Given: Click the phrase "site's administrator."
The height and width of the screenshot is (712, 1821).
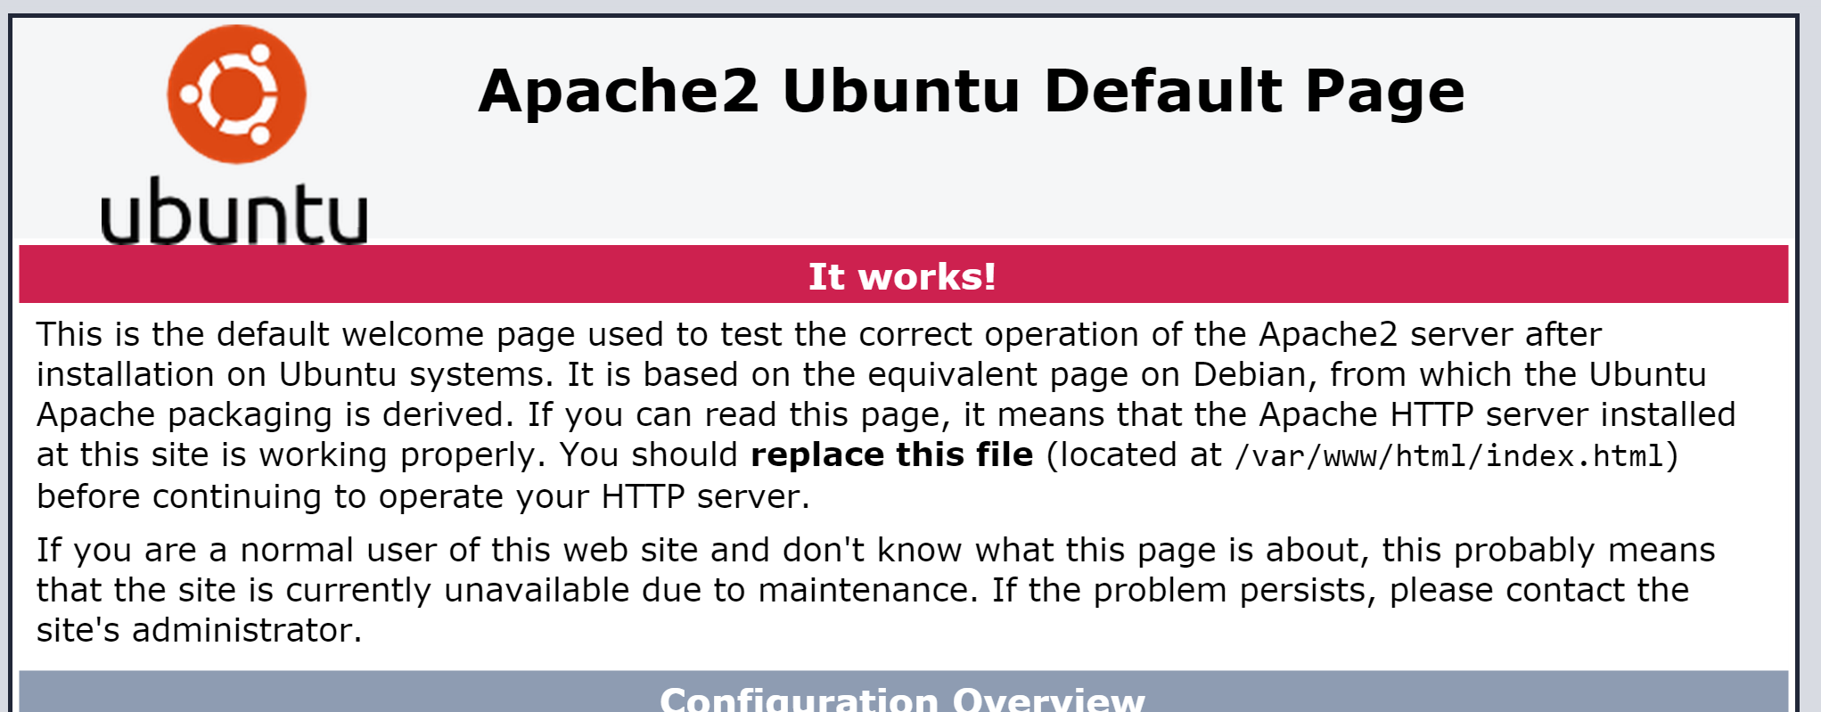Looking at the screenshot, I should (x=199, y=631).
